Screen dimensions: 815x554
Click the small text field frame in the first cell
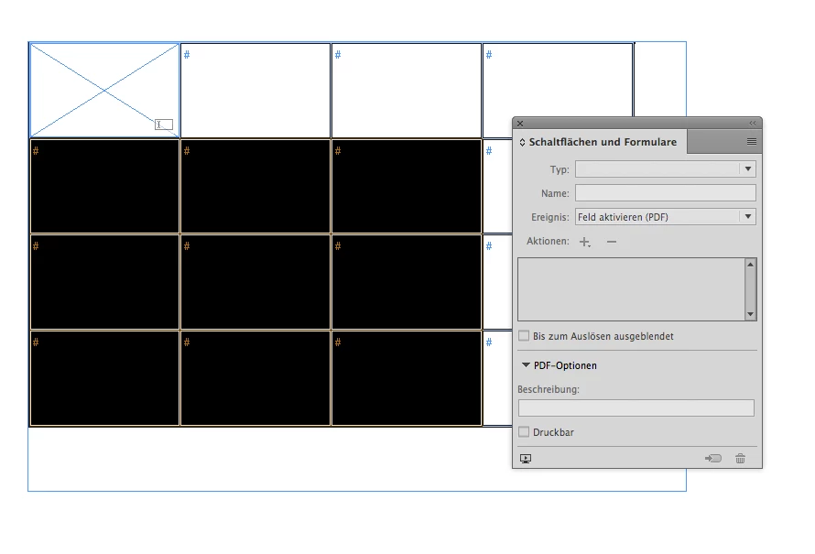click(164, 125)
